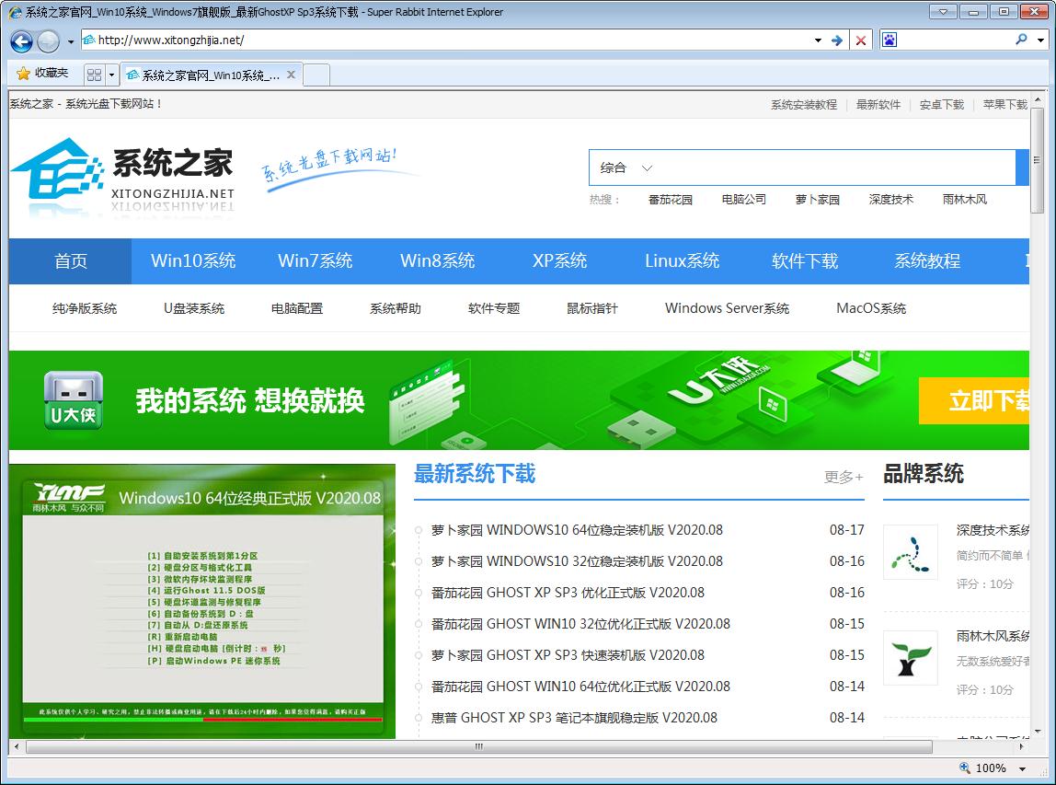The image size is (1056, 785).
Task: Click the 雨林木风 leaf logo thumbnail
Action: [911, 658]
